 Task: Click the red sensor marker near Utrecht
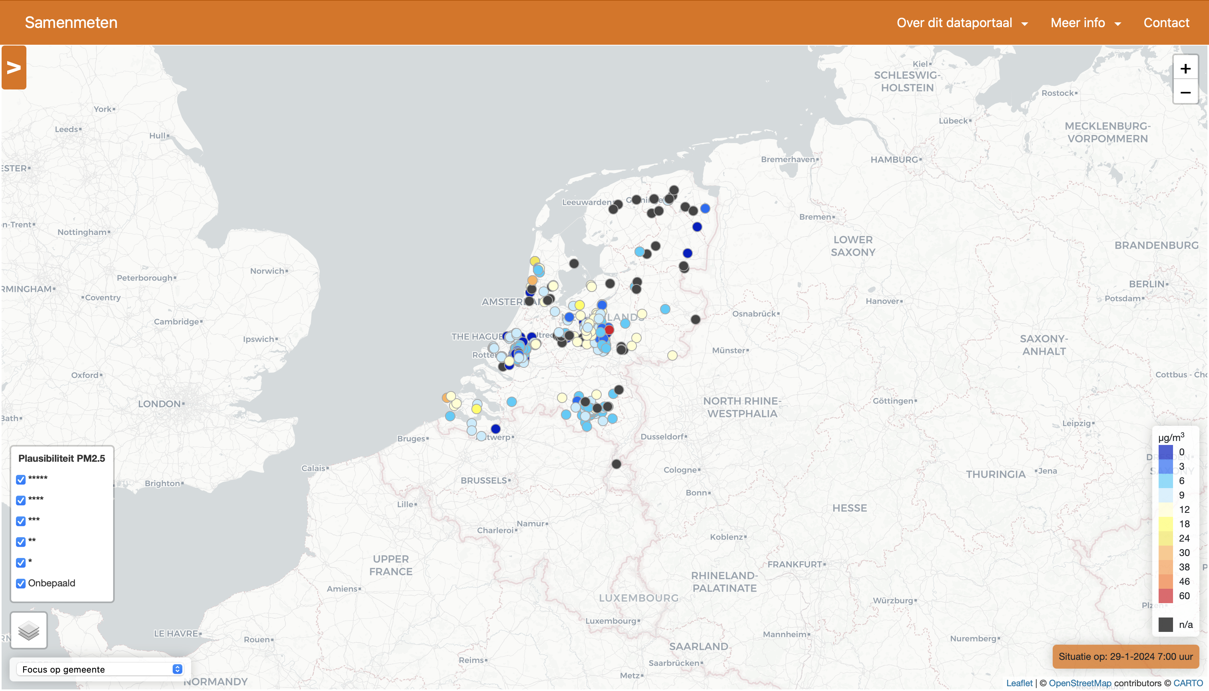pos(609,330)
